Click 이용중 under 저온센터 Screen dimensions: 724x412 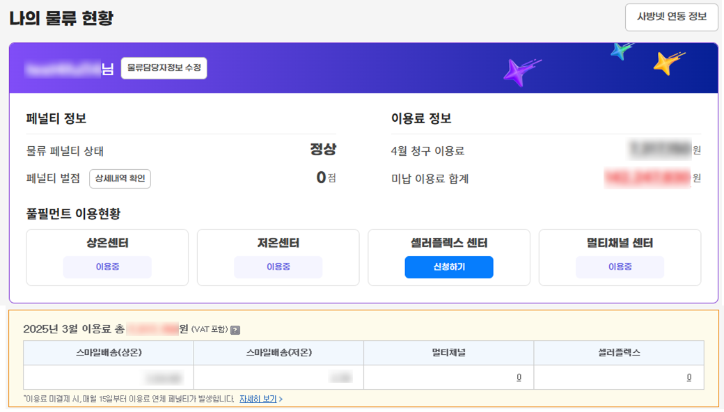[278, 267]
